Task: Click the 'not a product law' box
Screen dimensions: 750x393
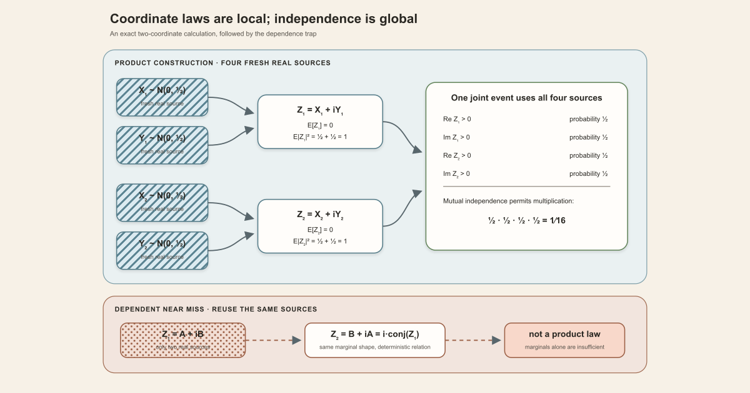Action: point(564,340)
